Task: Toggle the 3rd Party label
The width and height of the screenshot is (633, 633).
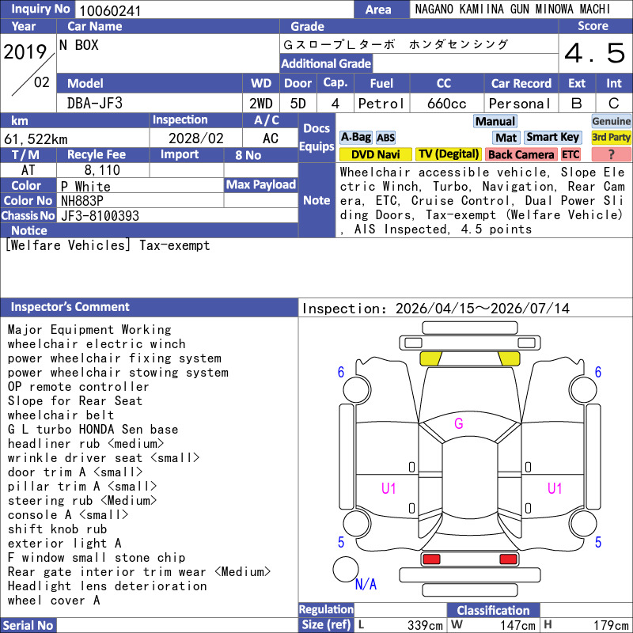Action: coord(611,137)
